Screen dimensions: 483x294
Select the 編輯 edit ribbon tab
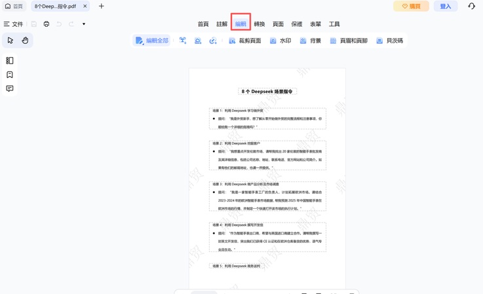click(x=241, y=24)
